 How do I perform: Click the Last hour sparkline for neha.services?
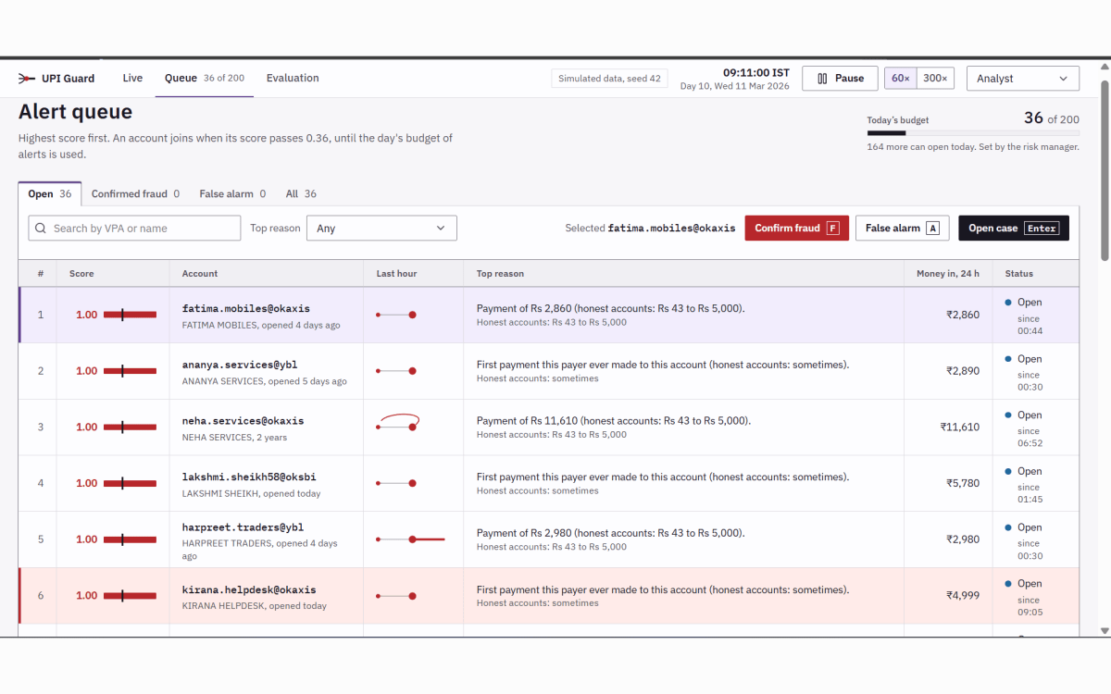[x=398, y=423]
